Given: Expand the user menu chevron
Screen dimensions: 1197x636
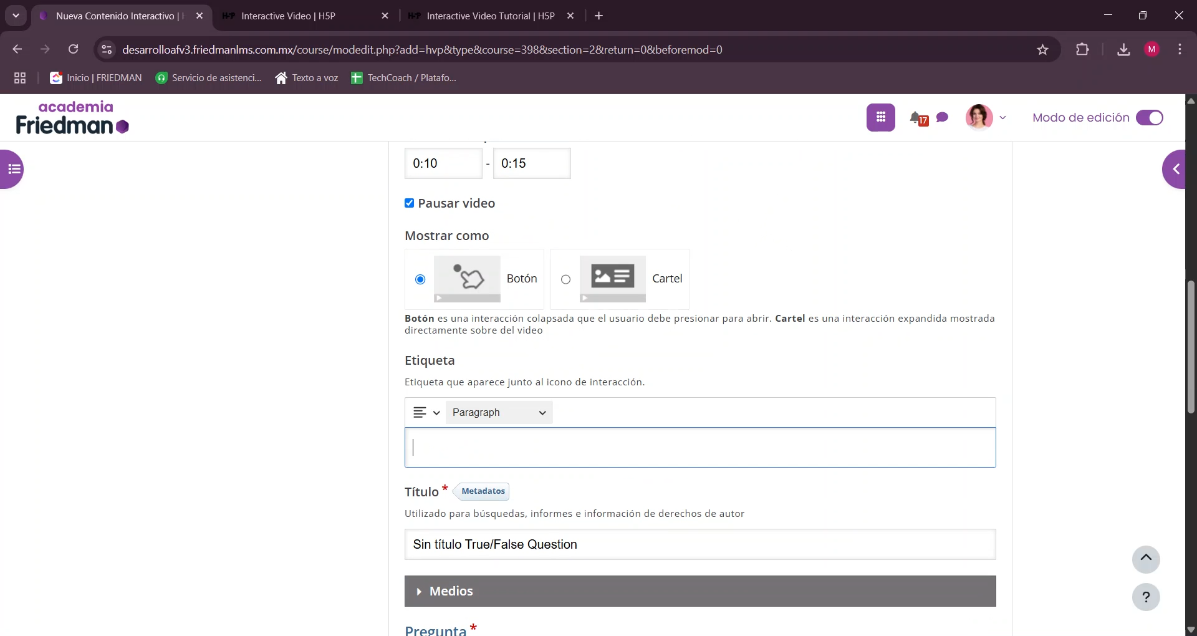Looking at the screenshot, I should [1002, 117].
